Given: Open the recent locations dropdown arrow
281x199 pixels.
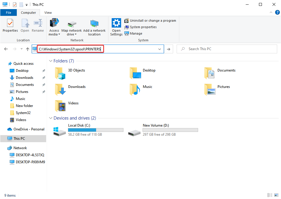Looking at the screenshot, I should pos(21,49).
